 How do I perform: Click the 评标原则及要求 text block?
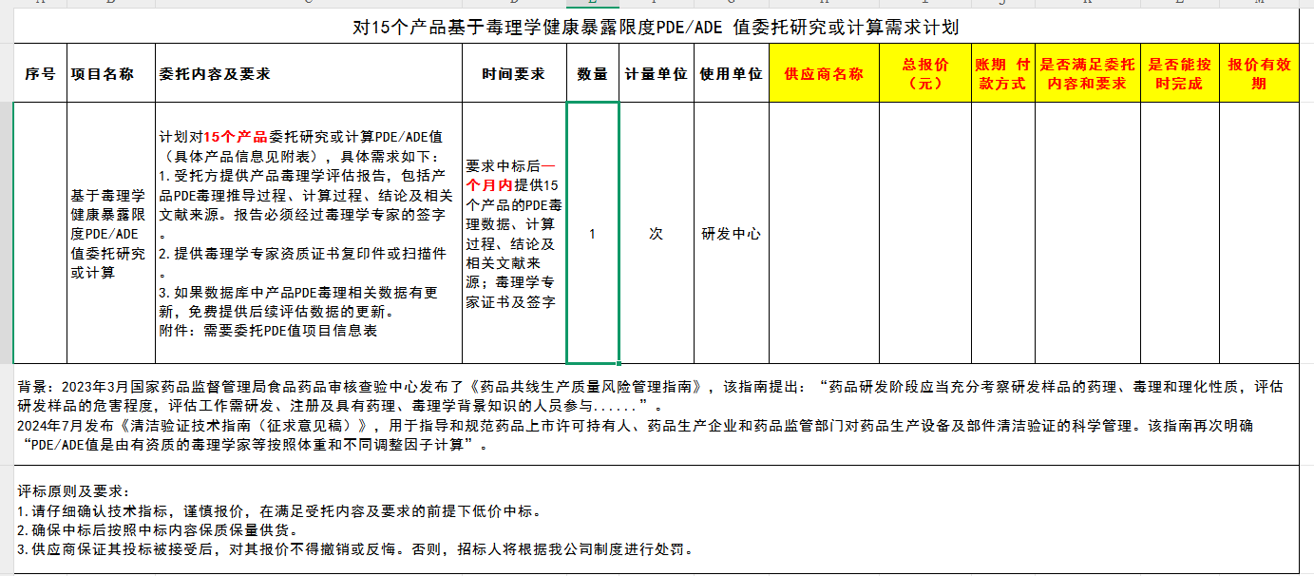(656, 520)
